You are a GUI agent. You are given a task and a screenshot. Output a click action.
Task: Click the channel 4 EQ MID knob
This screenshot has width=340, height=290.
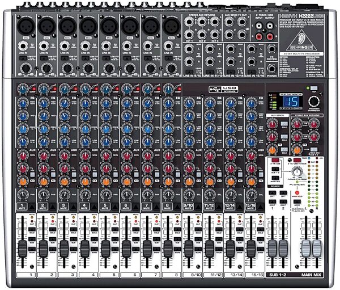coord(85,116)
